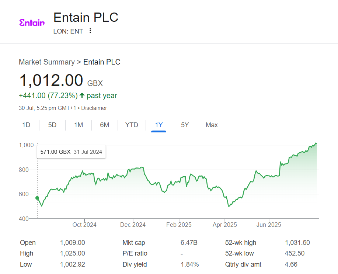This screenshot has width=338, height=274.
Task: Click the Entain PLC title heading
Action: point(86,17)
